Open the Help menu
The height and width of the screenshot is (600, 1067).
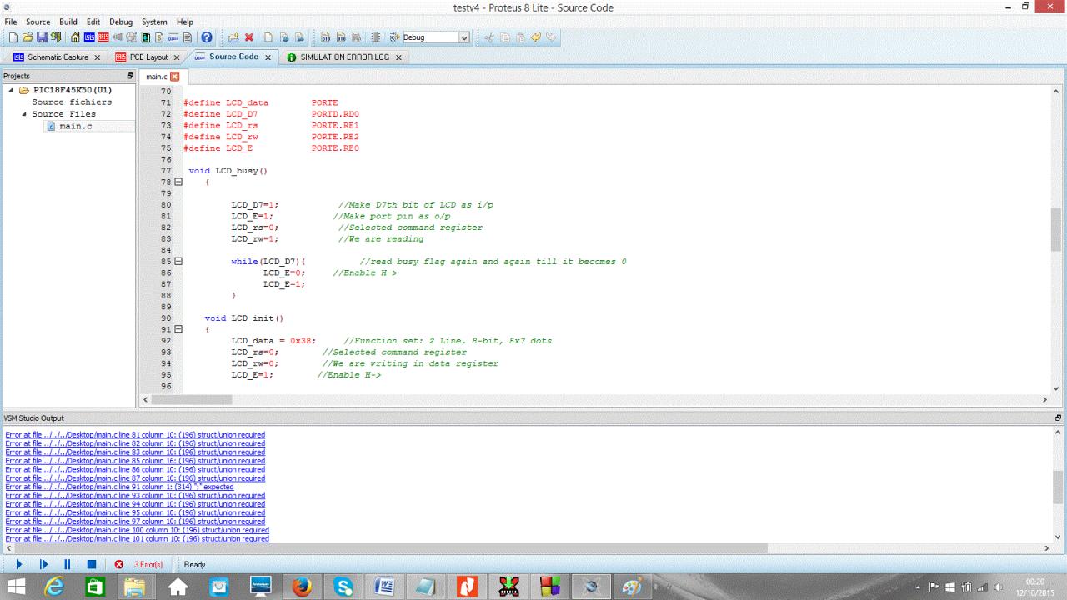point(185,22)
